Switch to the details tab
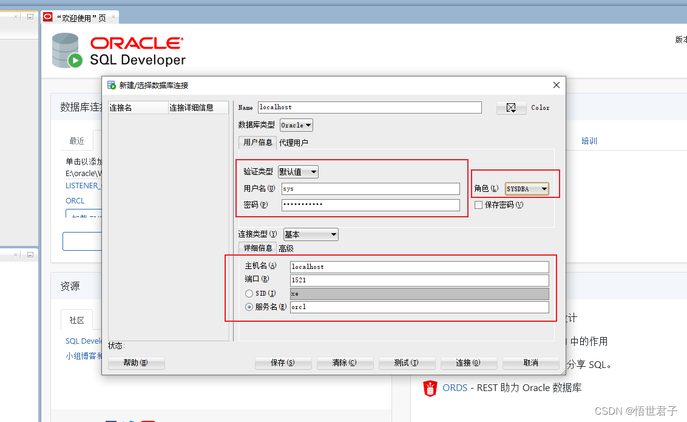 coord(257,248)
